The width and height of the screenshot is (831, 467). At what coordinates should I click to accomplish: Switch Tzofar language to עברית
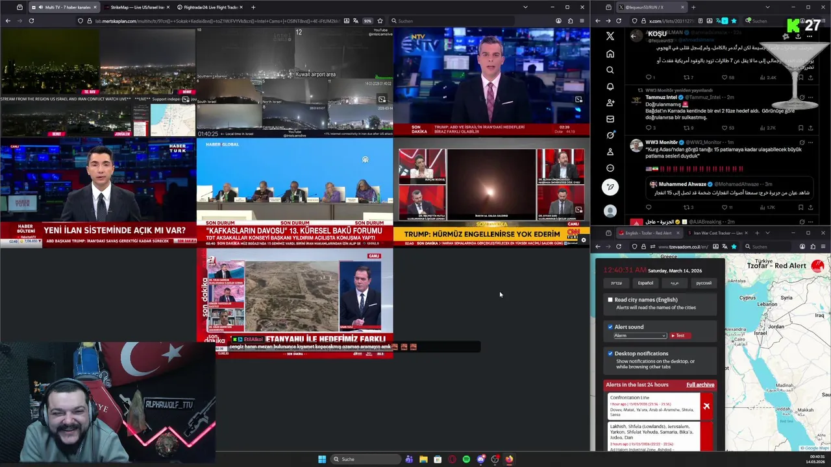click(616, 283)
